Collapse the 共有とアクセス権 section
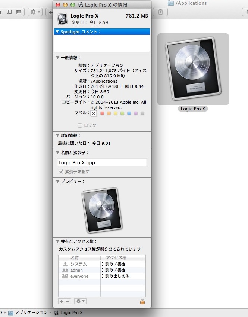This screenshot has width=248, height=317. click(57, 241)
